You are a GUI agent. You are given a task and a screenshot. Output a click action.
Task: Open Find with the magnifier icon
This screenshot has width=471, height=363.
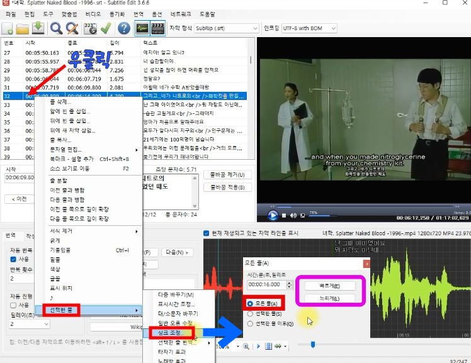[x=56, y=28]
